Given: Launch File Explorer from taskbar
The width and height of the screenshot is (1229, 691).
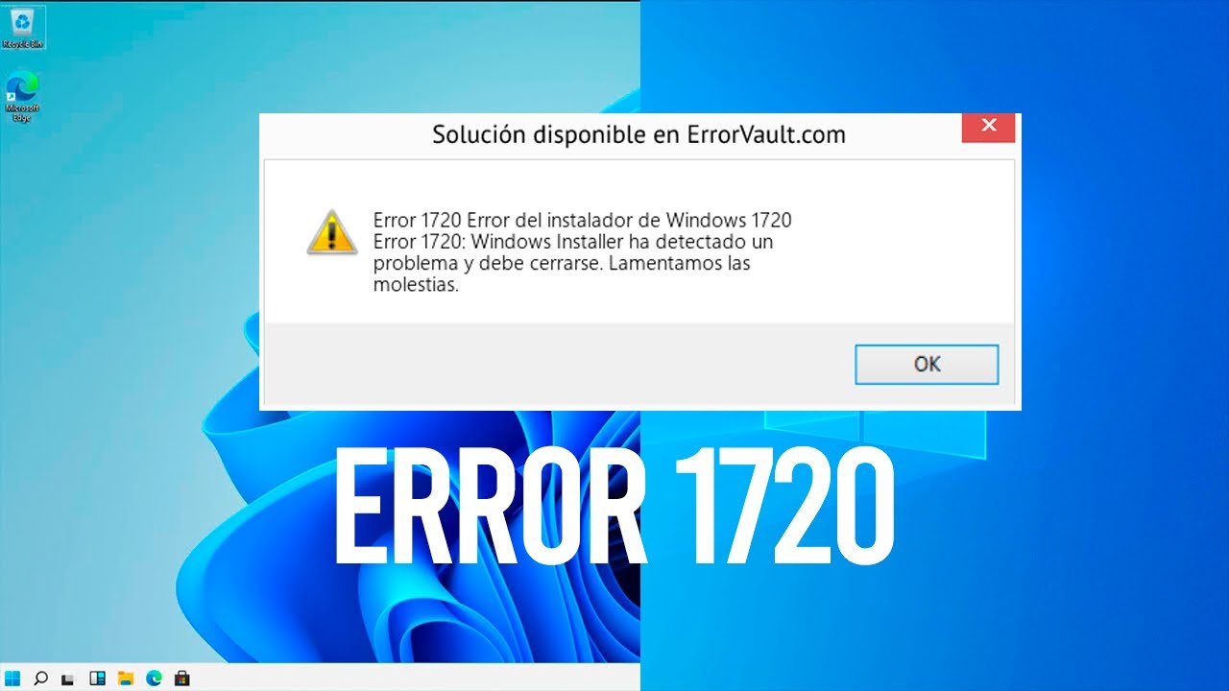Looking at the screenshot, I should pos(125,679).
